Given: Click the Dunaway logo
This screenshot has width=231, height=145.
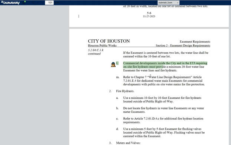Looking at the screenshot, I should point(10,3).
